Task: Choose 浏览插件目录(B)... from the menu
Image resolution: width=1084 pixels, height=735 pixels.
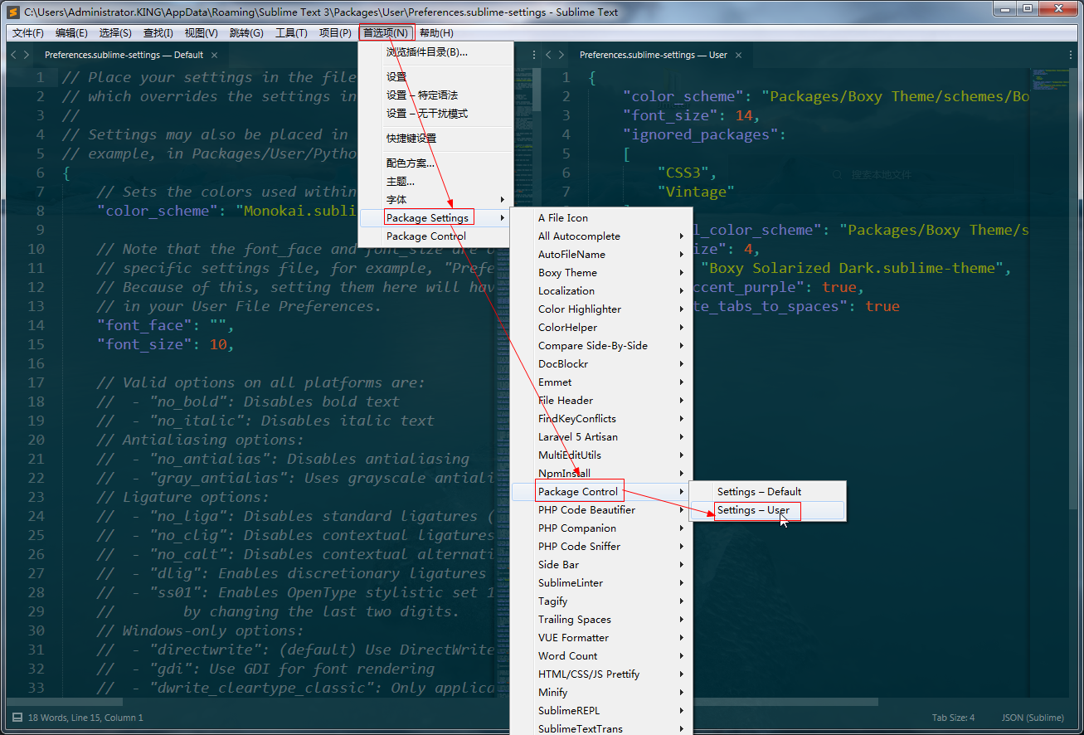Action: pyautogui.click(x=436, y=51)
